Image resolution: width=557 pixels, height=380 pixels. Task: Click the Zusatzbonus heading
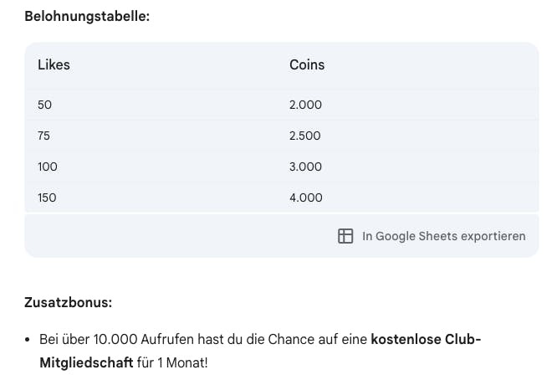(68, 301)
